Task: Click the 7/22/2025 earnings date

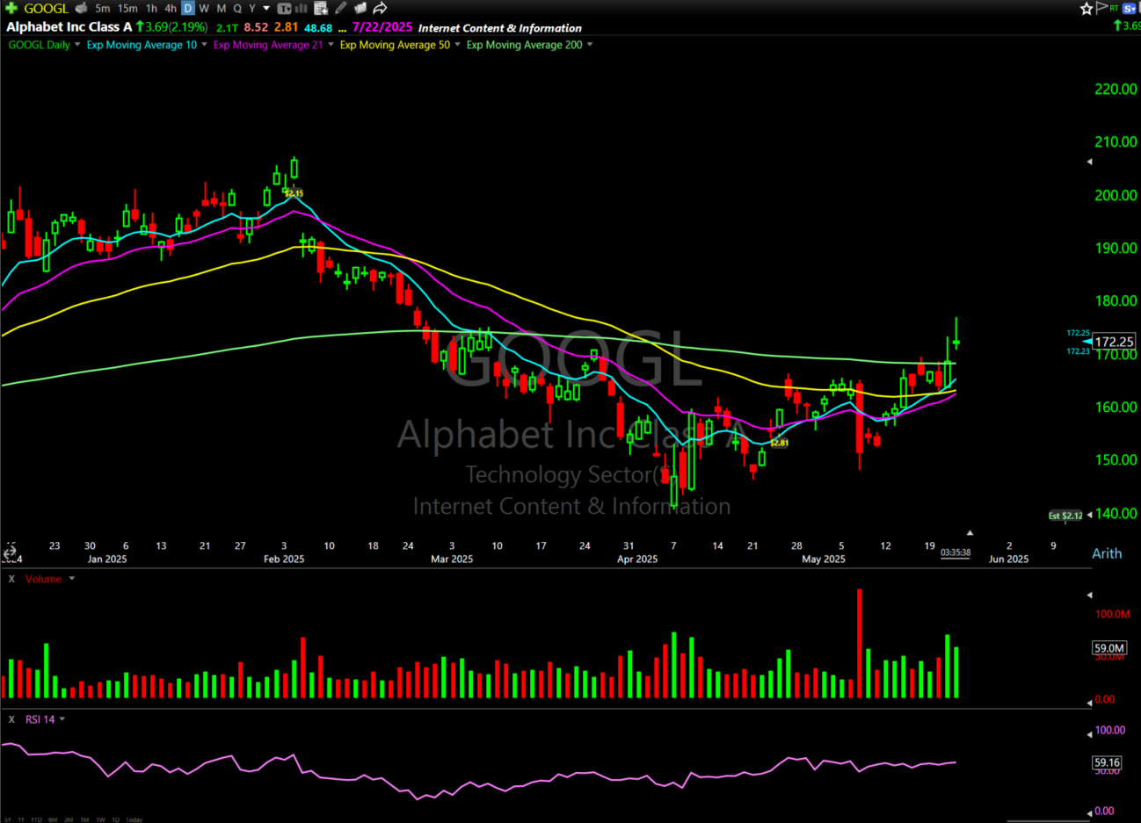Action: point(382,27)
